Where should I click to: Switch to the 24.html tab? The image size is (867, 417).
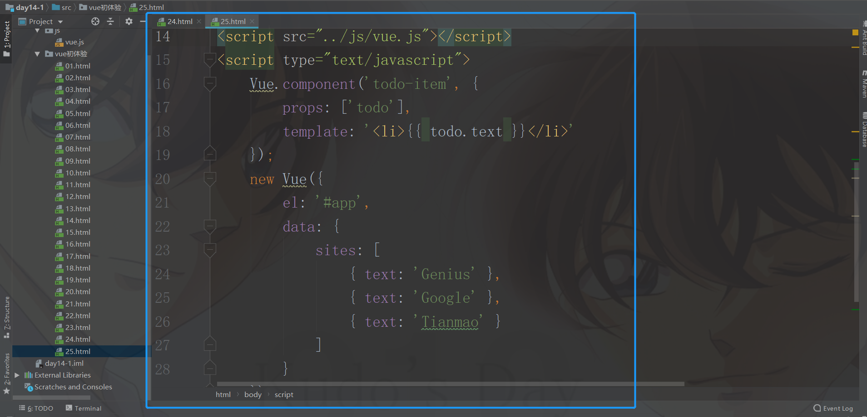[x=180, y=21]
